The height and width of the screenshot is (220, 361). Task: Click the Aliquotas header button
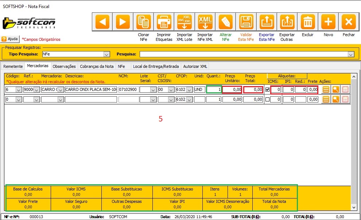pos(287,76)
